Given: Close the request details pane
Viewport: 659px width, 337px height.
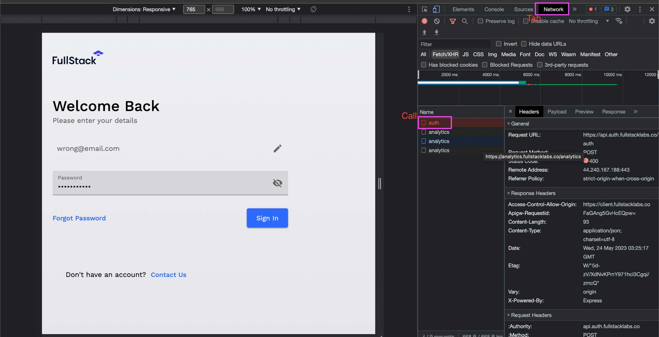Looking at the screenshot, I should pos(510,111).
